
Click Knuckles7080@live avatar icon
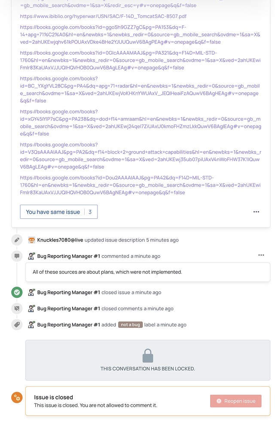pyautogui.click(x=31, y=240)
